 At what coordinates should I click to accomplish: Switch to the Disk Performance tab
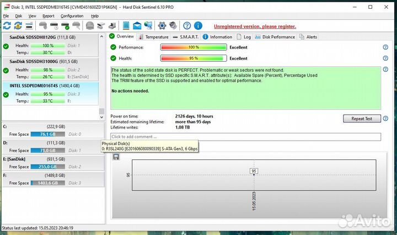(x=275, y=37)
